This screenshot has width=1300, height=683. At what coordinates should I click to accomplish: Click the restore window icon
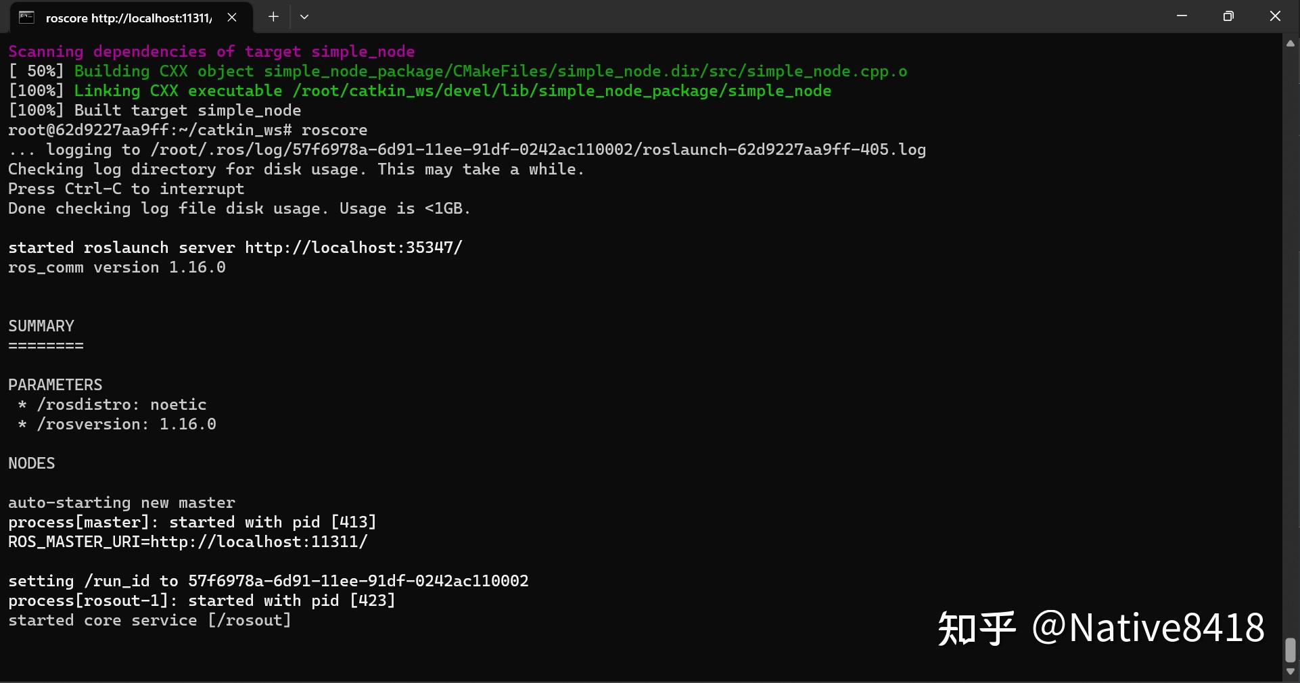point(1230,16)
